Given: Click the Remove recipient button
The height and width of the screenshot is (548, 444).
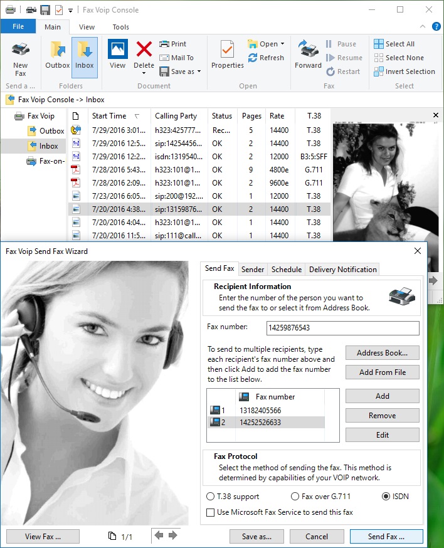Looking at the screenshot, I should tap(382, 416).
